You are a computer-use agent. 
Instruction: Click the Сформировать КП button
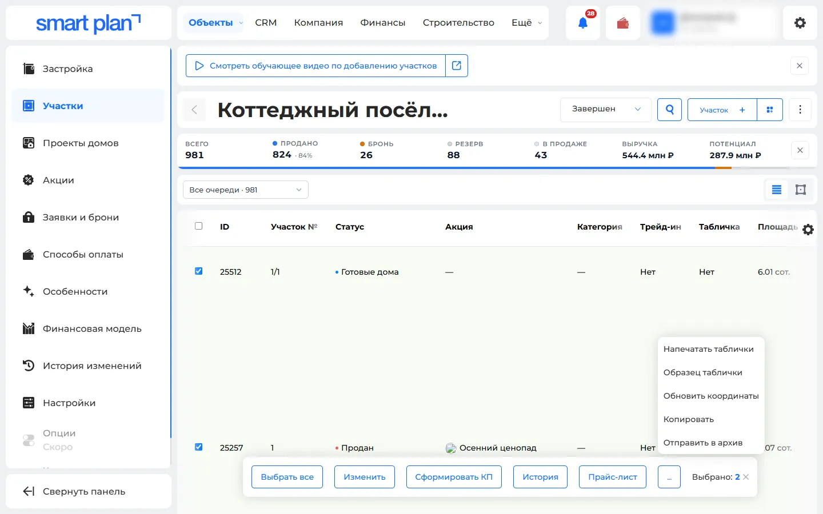454,477
